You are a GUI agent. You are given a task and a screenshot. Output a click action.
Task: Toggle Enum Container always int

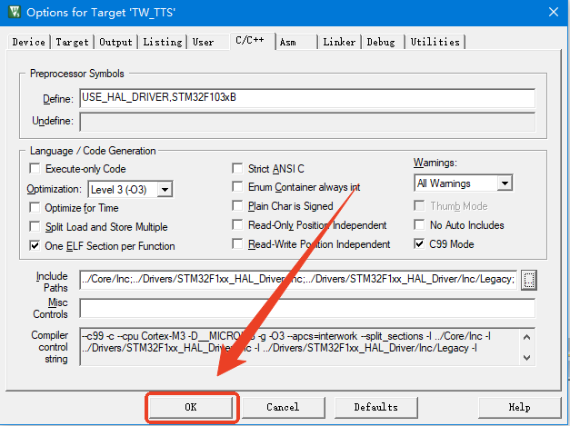237,187
